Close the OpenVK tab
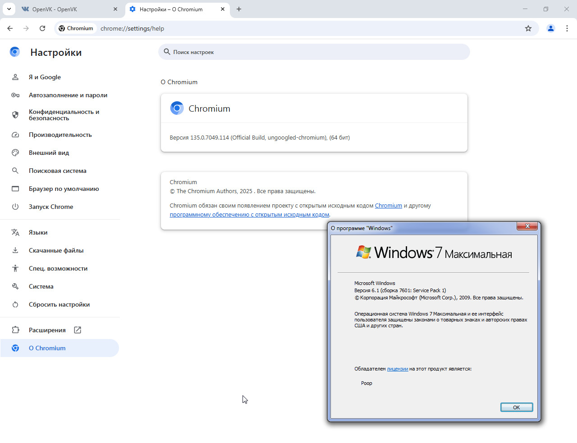The width and height of the screenshot is (577, 443). (115, 9)
